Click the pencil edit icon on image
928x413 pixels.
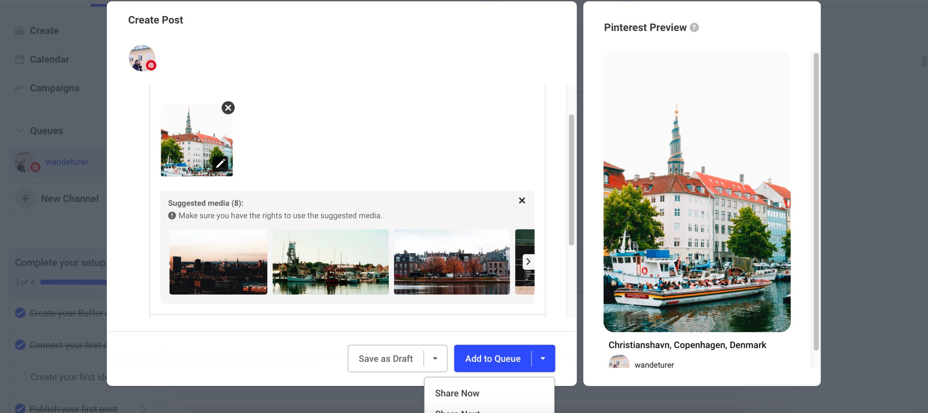pos(220,163)
